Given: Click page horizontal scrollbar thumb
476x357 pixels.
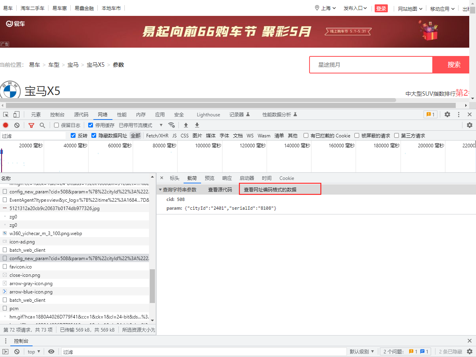Looking at the screenshot, I should 231,105.
